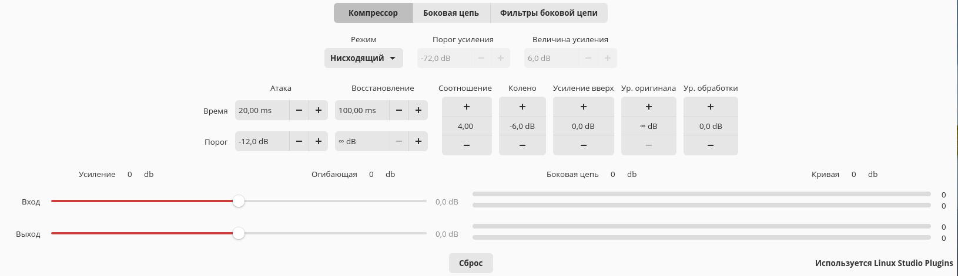
Task: Click the Ур. оригинала value ∞ dB
Action: [x=649, y=126]
